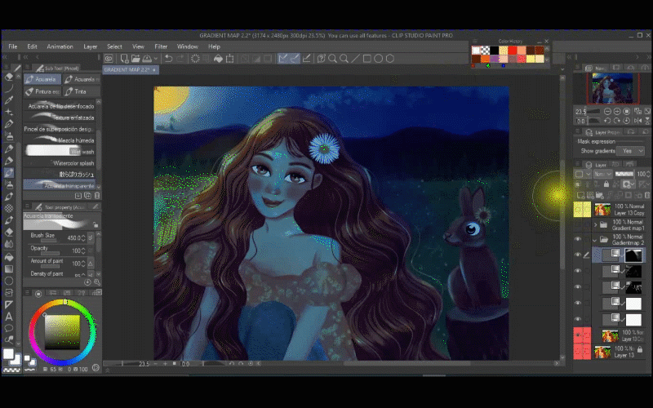Toggle visibility of the Layer 13 Copy layer

point(577,210)
